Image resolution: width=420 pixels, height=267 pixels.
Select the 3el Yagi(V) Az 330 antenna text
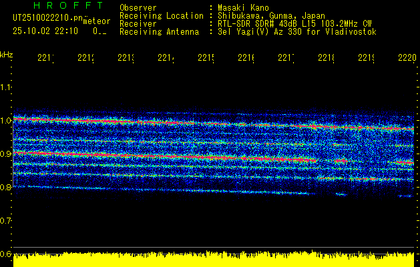pyautogui.click(x=297, y=32)
